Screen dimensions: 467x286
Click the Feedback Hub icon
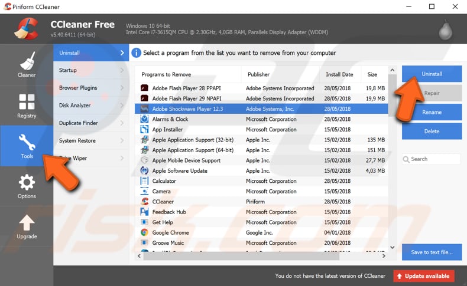coord(144,212)
